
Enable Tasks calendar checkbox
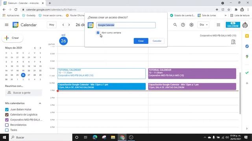tap(7, 130)
